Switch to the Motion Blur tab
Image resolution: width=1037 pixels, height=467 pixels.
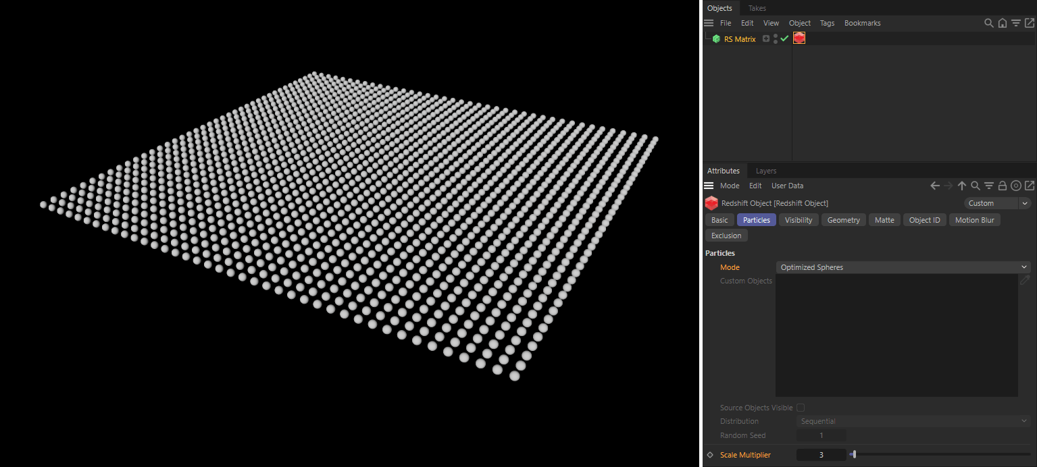[974, 219]
